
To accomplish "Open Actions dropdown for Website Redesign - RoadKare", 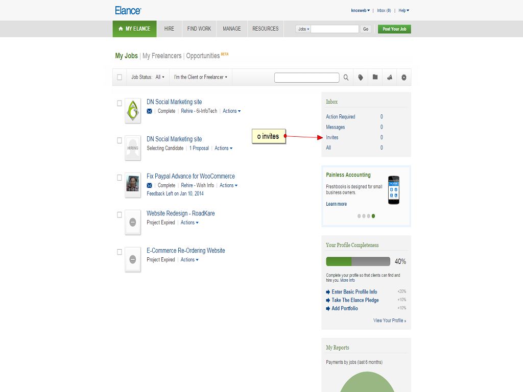I will click(x=189, y=223).
